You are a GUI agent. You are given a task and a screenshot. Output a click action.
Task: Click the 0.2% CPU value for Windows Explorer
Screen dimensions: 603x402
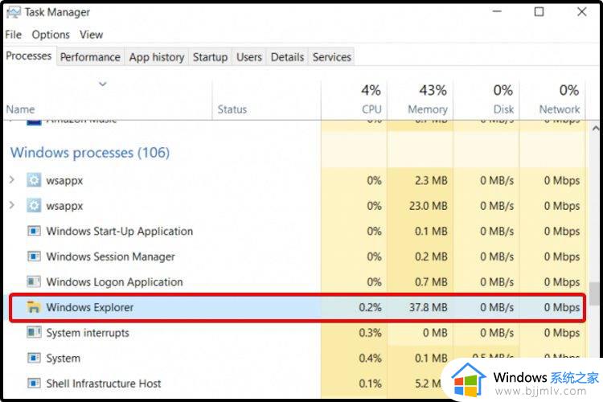point(371,307)
